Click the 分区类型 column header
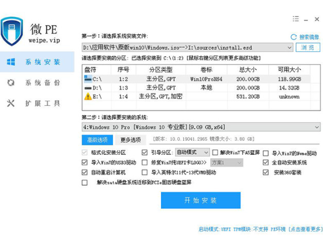Viewport: 323px width, 241px height. pyautogui.click(x=161, y=70)
